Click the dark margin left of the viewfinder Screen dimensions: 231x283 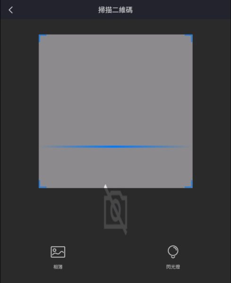[x=19, y=111]
